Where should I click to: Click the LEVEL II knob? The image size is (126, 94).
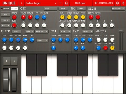tap(76, 17)
